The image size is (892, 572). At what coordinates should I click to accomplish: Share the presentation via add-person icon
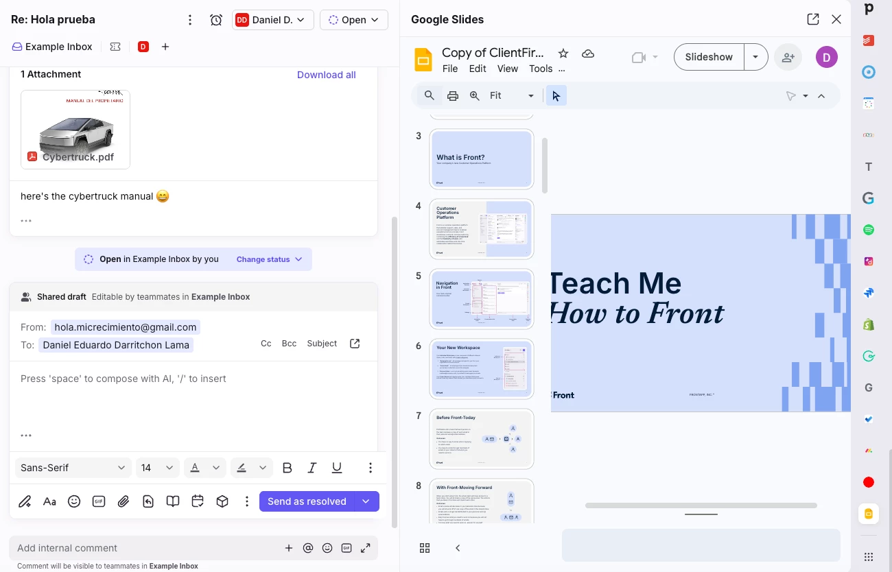[x=788, y=58]
